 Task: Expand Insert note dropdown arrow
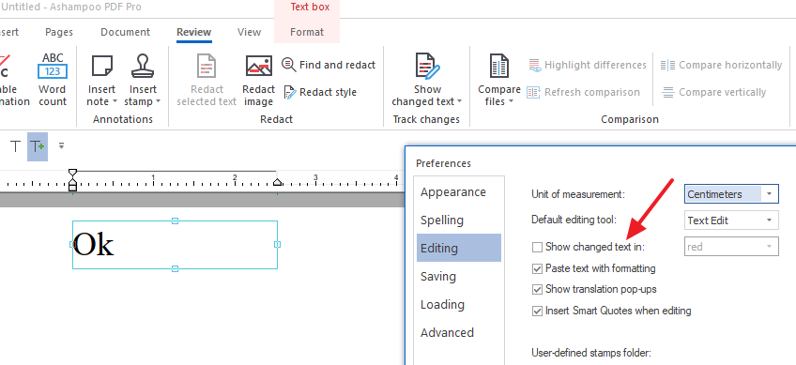(x=115, y=101)
